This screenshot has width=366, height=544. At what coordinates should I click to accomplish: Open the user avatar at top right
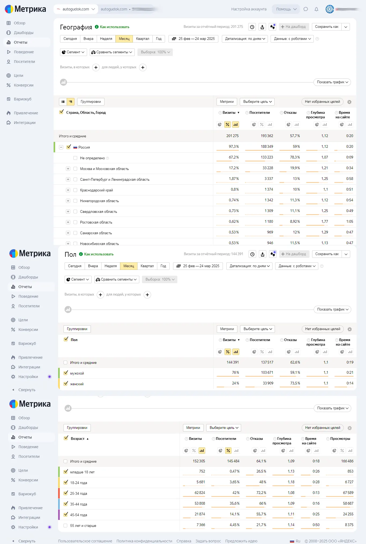click(330, 9)
